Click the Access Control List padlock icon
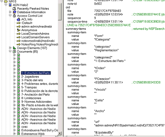This screenshot has width=165, height=137. click(x=14, y=16)
